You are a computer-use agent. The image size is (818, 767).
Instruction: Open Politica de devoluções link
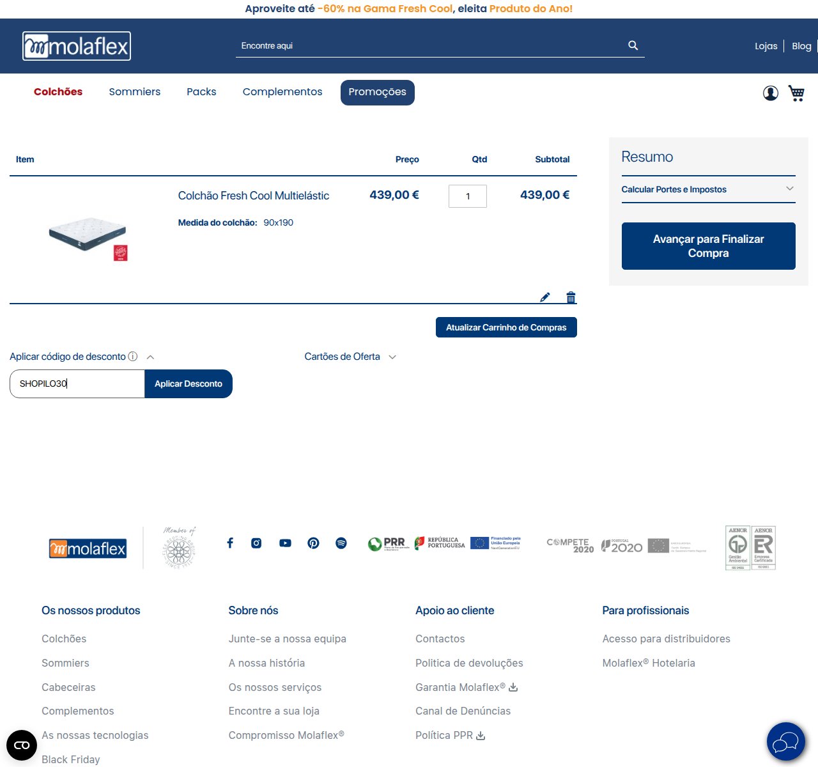(x=469, y=663)
